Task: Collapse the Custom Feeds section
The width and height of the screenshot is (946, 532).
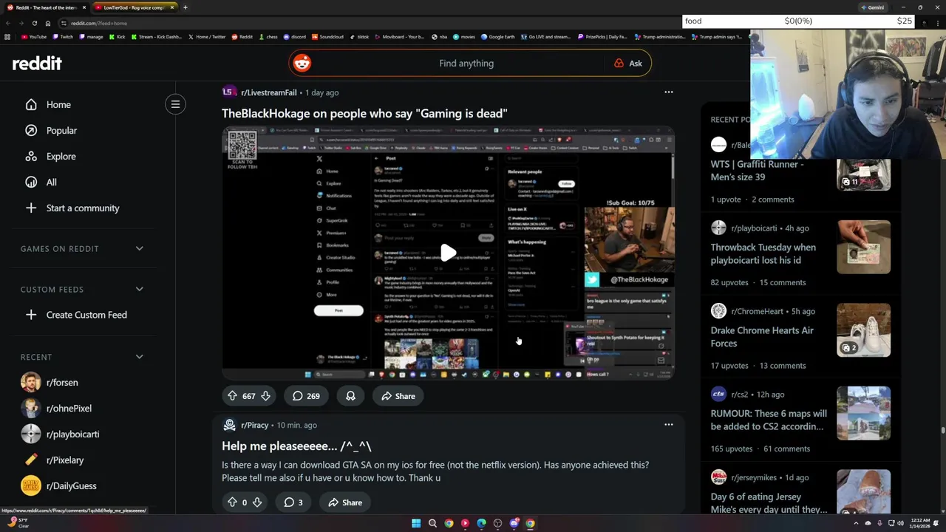Action: 139,290
